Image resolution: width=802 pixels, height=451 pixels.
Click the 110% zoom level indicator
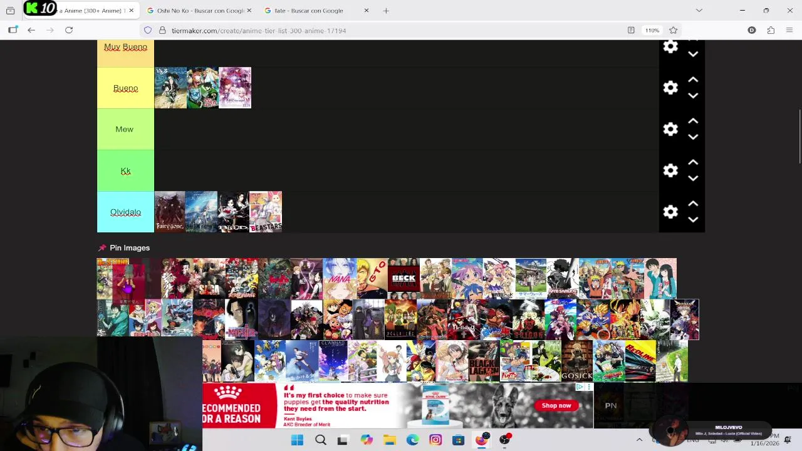[652, 30]
